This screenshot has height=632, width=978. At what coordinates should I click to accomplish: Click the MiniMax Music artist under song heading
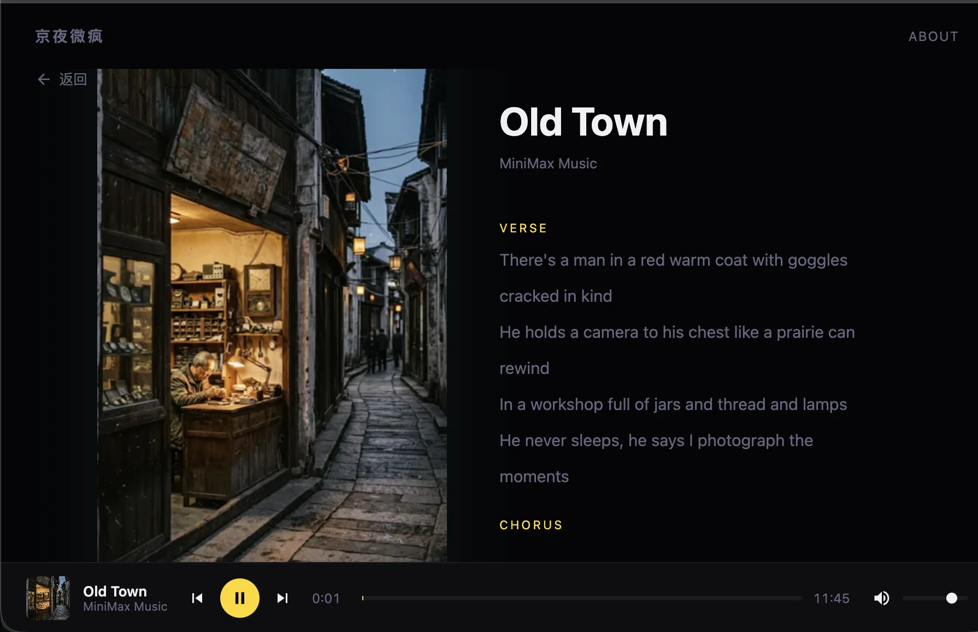point(548,163)
